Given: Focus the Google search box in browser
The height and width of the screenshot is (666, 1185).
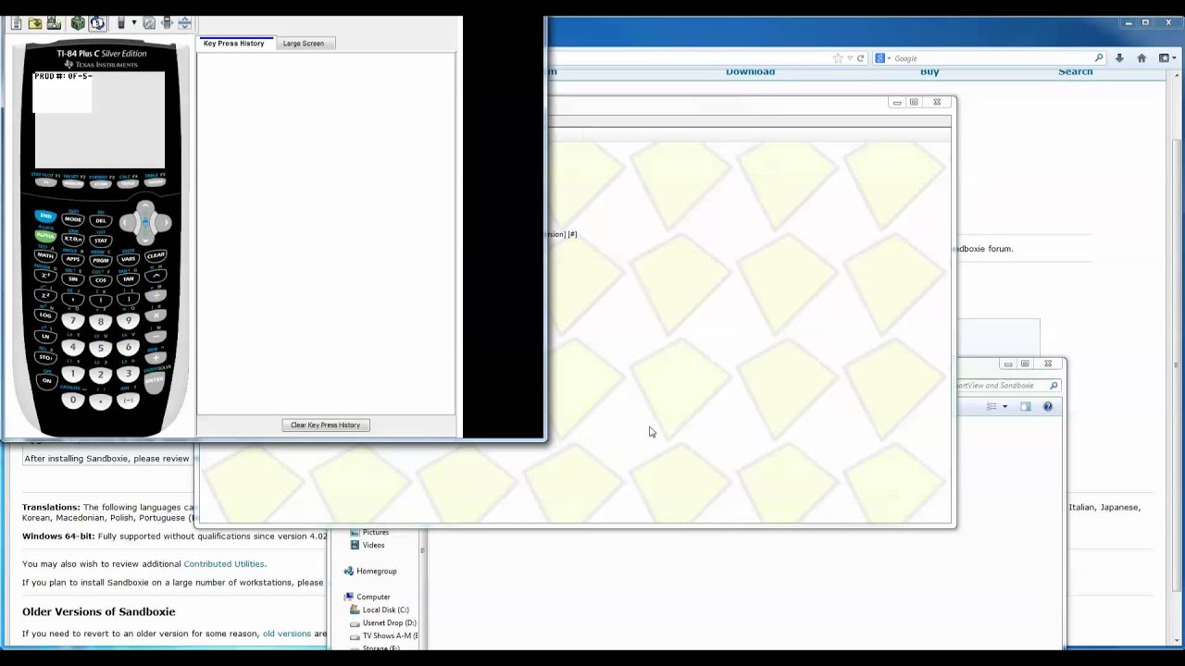Looking at the screenshot, I should coord(990,58).
